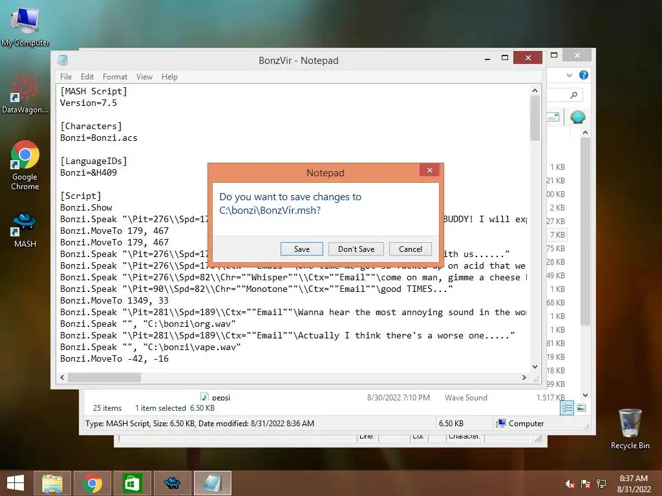Click the Notepad title bar icon
Viewport: 662px width, 496px height.
point(63,60)
